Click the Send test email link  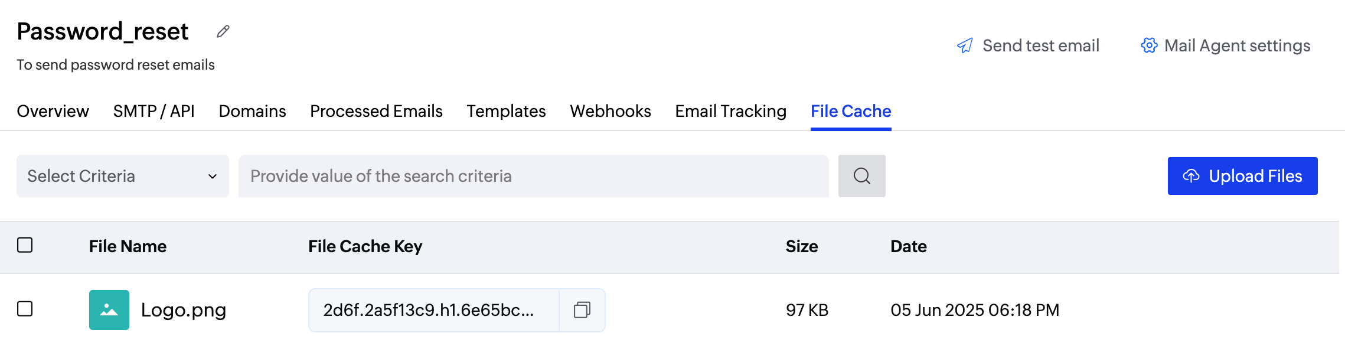point(1040,45)
